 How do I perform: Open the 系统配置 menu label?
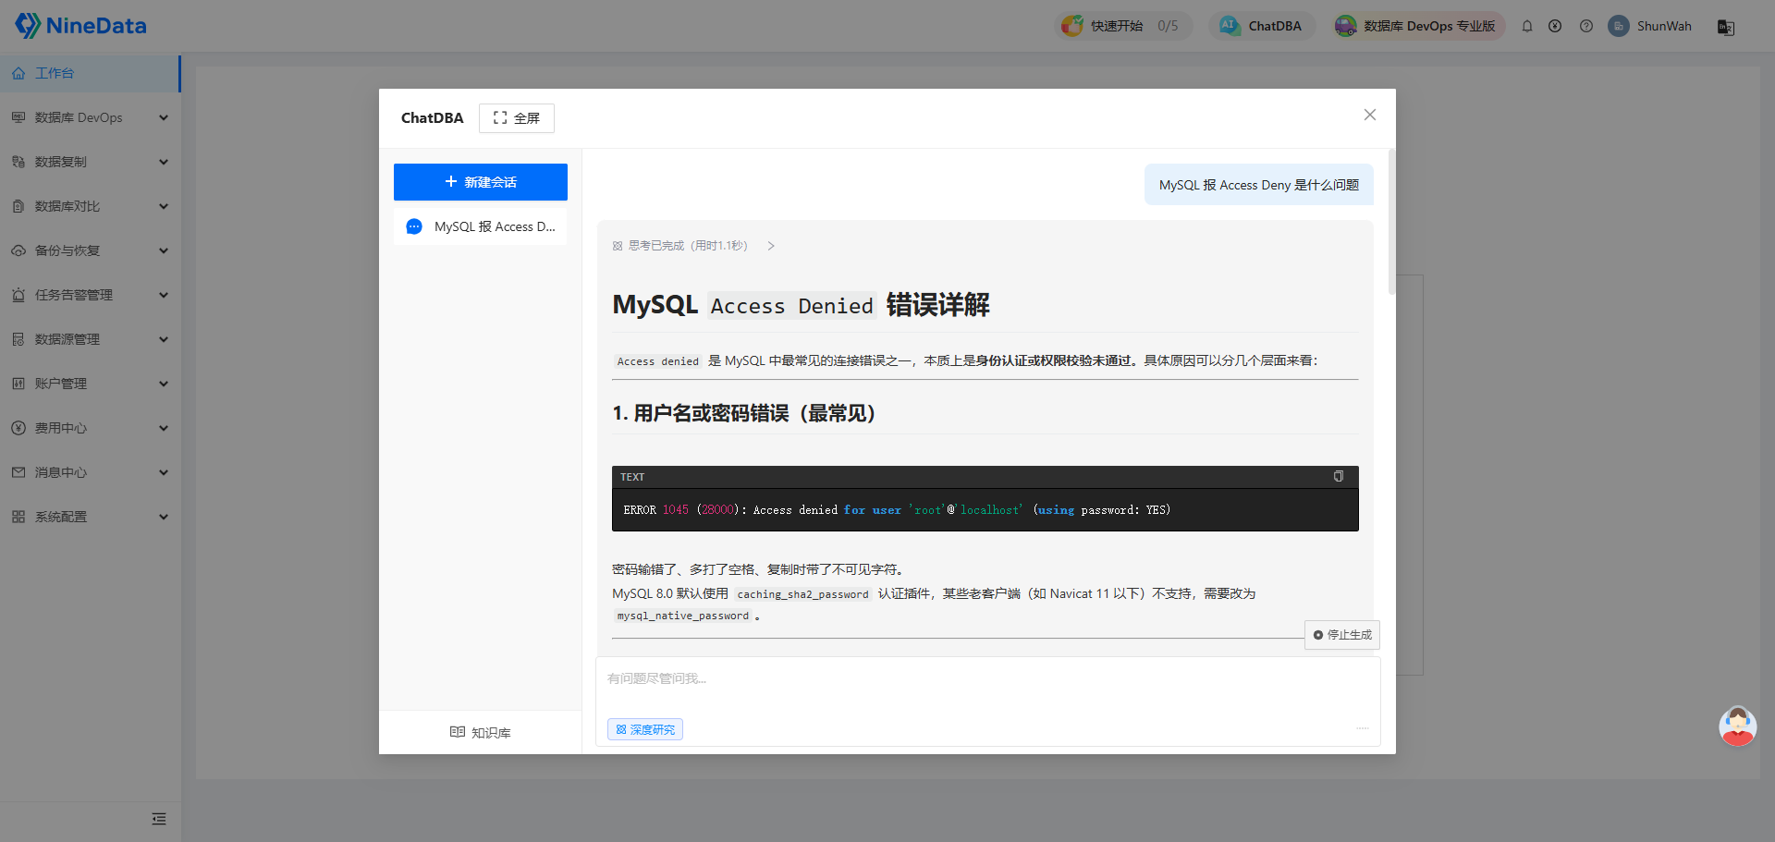tap(61, 517)
